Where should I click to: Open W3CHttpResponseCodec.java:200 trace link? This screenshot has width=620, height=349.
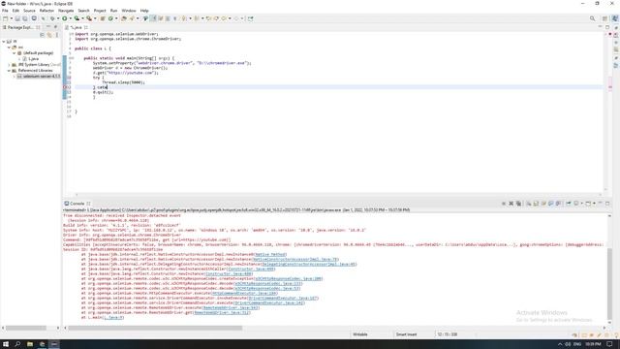pyautogui.click(x=289, y=278)
